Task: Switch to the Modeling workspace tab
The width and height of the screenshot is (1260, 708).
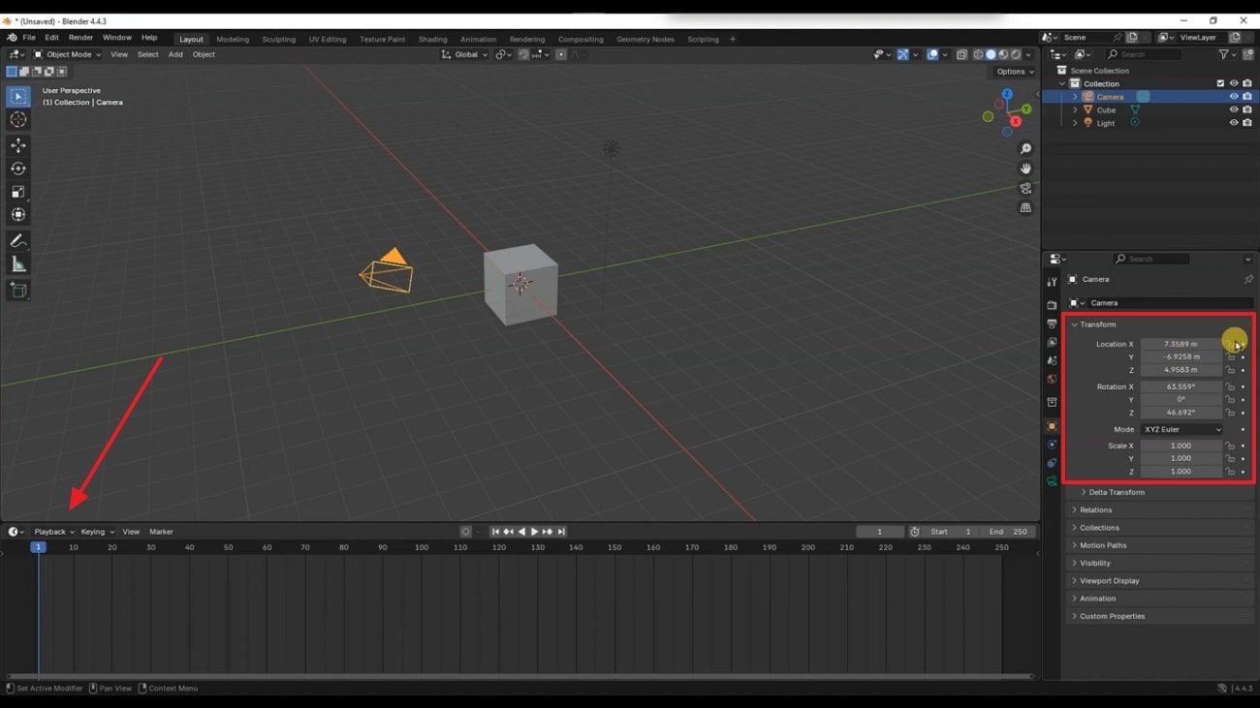Action: tap(233, 39)
